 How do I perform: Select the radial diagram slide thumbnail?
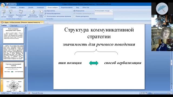coord(13,86)
